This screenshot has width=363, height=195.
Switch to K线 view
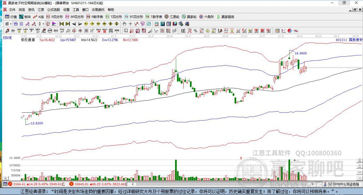click(38, 17)
